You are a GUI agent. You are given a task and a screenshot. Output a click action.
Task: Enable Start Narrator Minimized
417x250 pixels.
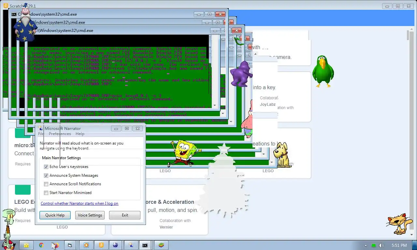coord(46,193)
